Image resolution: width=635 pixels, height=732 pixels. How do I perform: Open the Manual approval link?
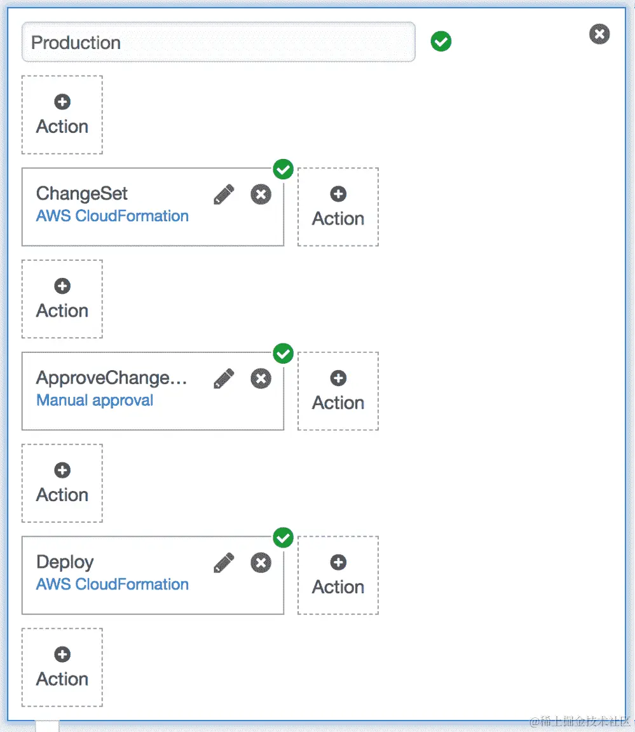95,401
